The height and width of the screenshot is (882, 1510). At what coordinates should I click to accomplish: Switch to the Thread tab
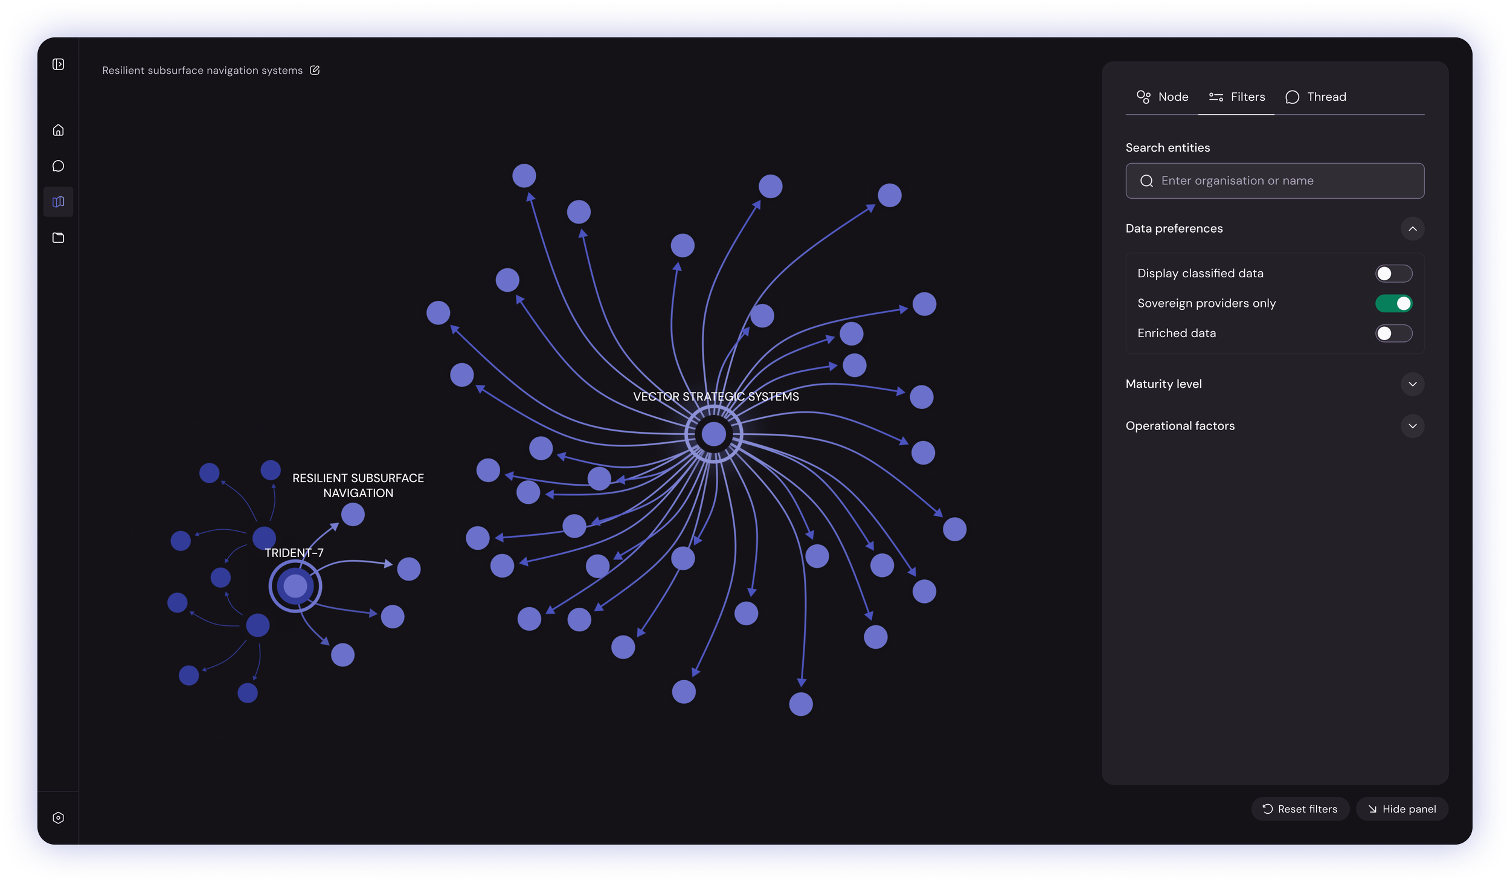coord(1316,97)
